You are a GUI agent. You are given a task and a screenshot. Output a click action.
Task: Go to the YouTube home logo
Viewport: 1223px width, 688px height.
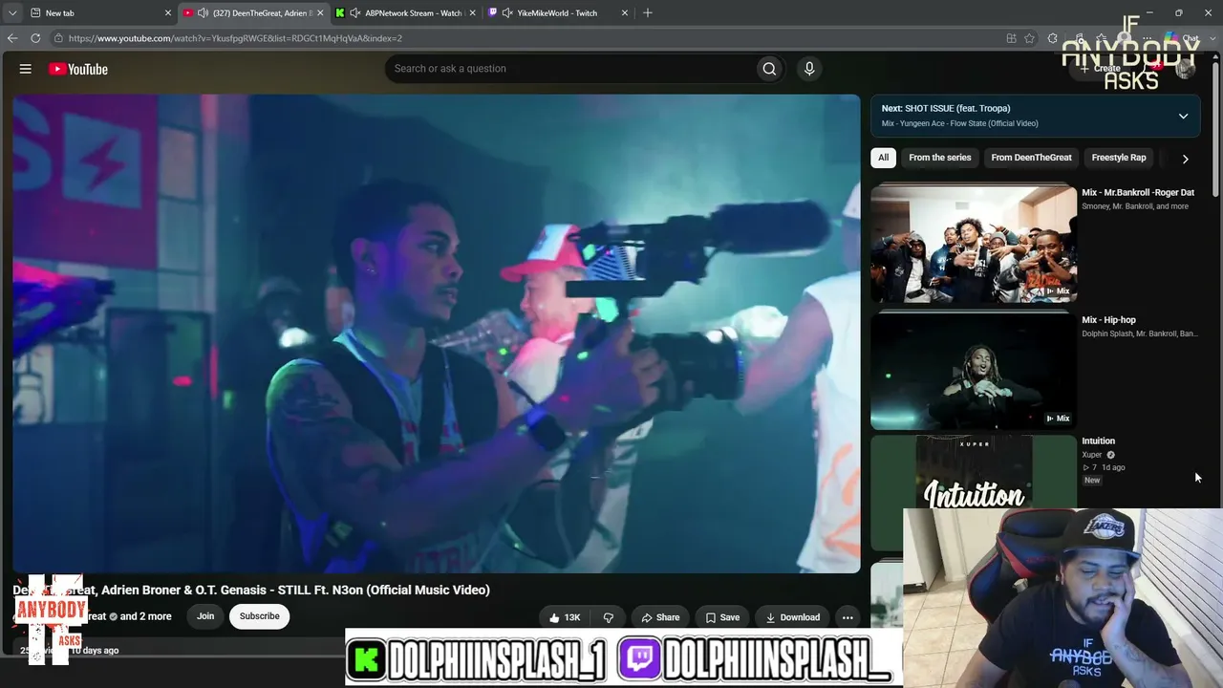78,69
